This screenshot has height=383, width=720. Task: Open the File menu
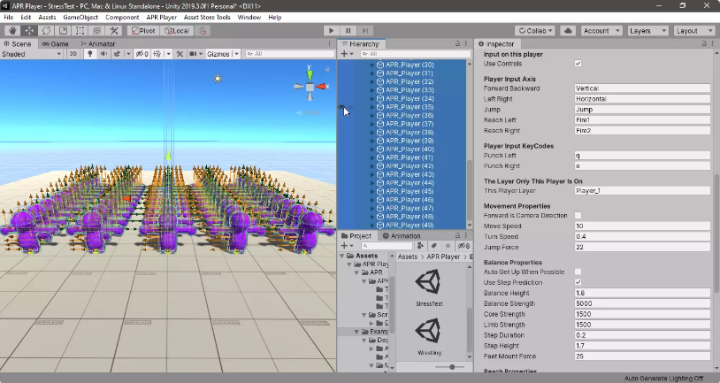pos(8,17)
